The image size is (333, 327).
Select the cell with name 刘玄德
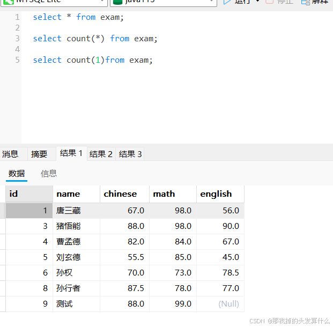point(77,257)
